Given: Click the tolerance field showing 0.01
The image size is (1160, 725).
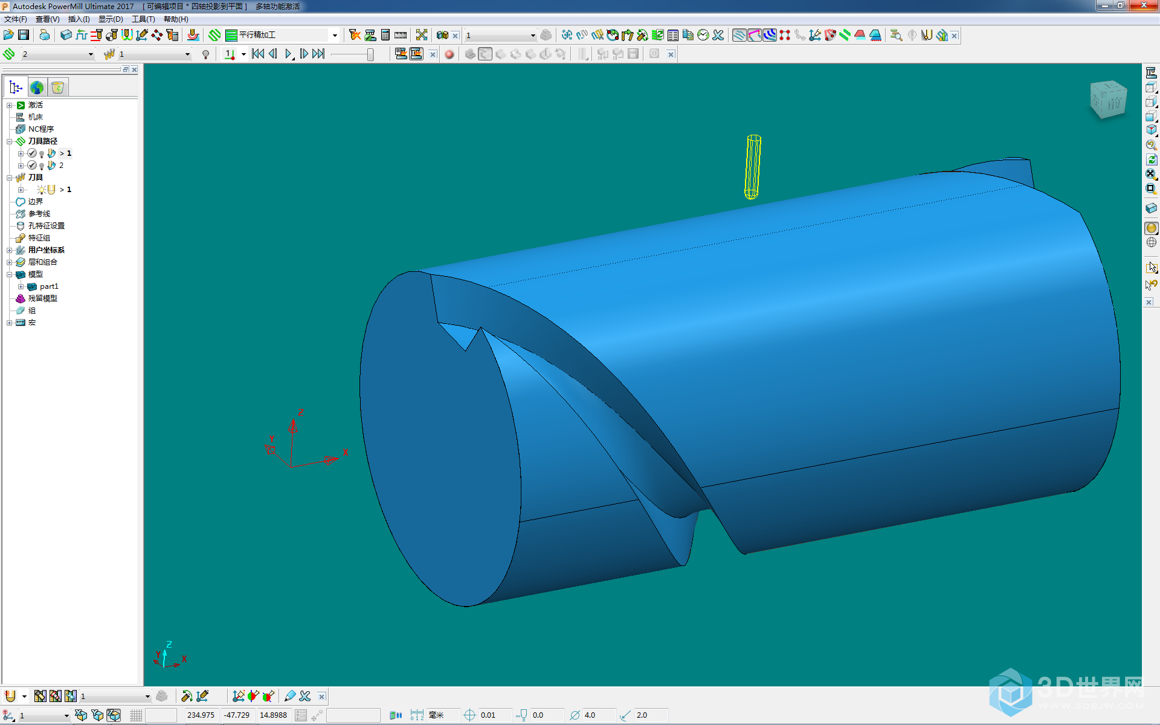Looking at the screenshot, I should click(x=494, y=715).
